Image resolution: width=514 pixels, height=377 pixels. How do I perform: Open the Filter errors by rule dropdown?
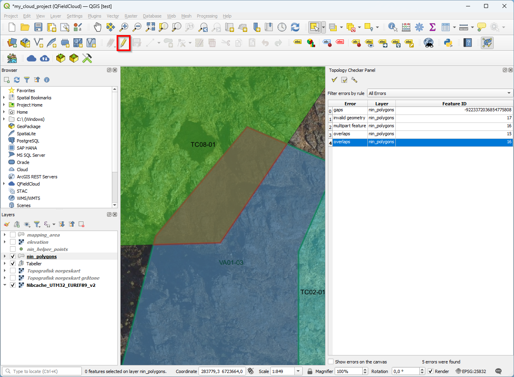[440, 93]
